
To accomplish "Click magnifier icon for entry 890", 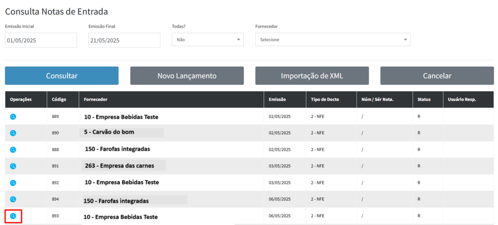I will click(x=13, y=133).
